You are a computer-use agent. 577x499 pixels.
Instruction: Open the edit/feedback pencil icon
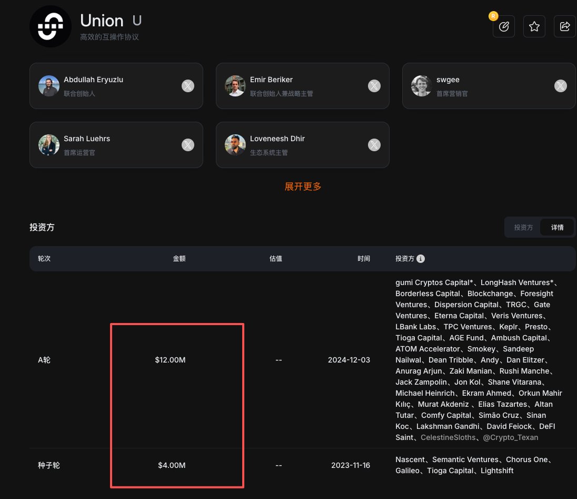pos(504,26)
